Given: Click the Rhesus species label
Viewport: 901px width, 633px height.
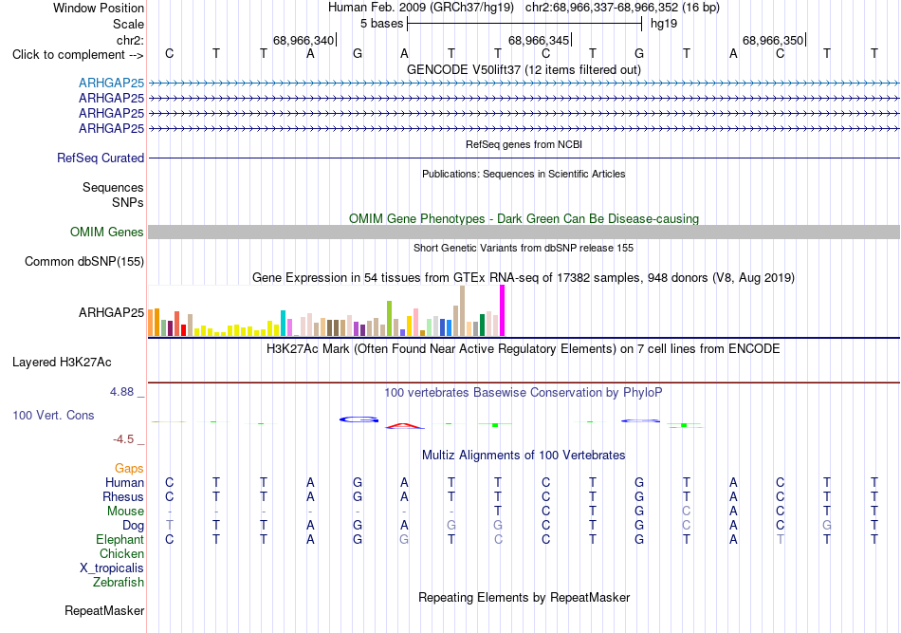Looking at the screenshot, I should [123, 496].
